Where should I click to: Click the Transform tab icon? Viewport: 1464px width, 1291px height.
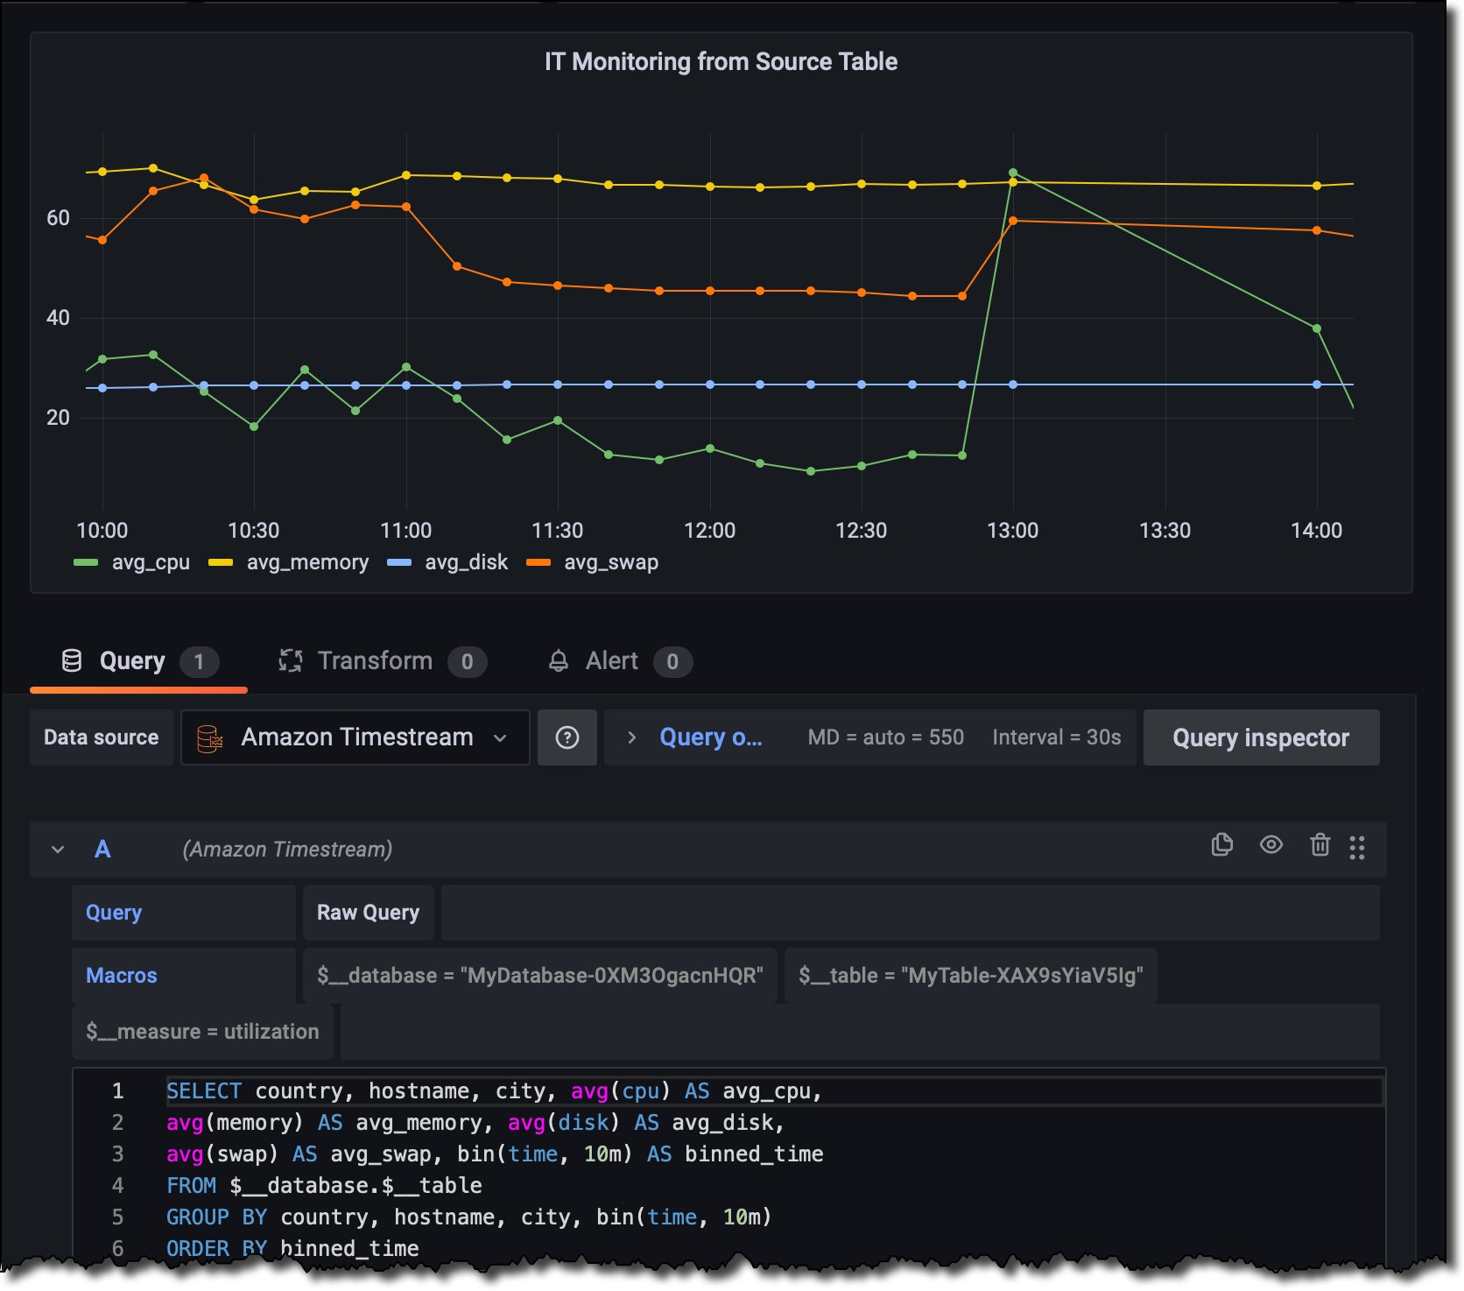pos(291,661)
